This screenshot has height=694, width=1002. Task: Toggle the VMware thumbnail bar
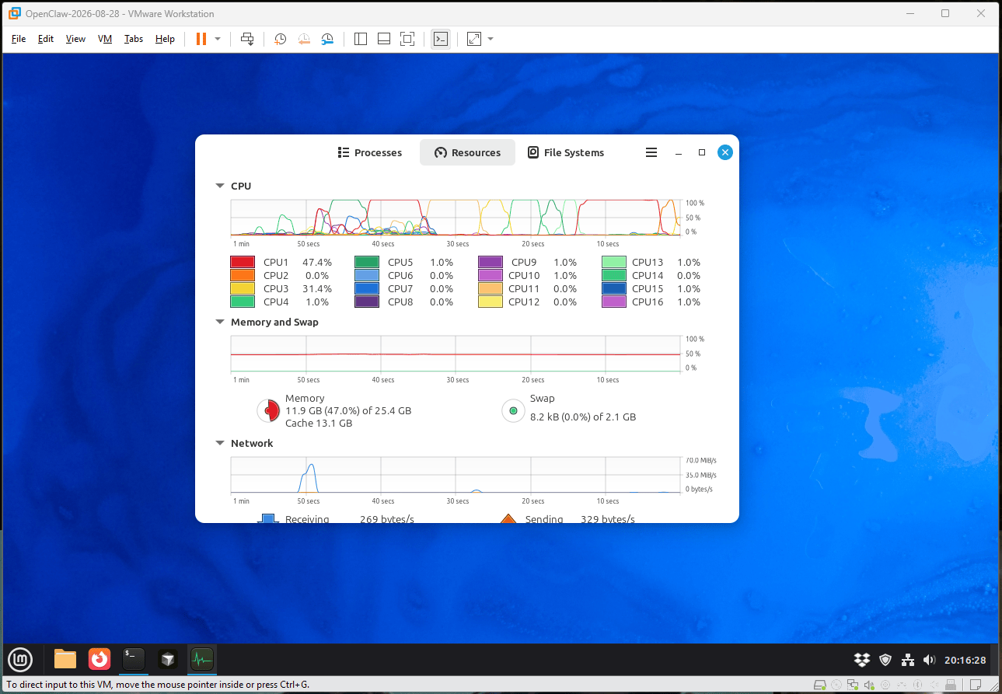coord(383,39)
